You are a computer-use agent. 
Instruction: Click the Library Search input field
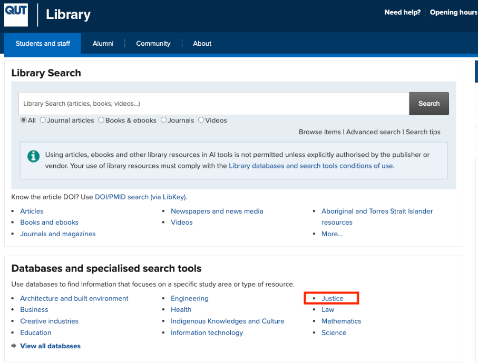pyautogui.click(x=213, y=104)
